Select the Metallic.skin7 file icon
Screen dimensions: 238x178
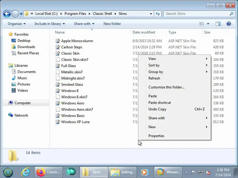tap(57, 72)
